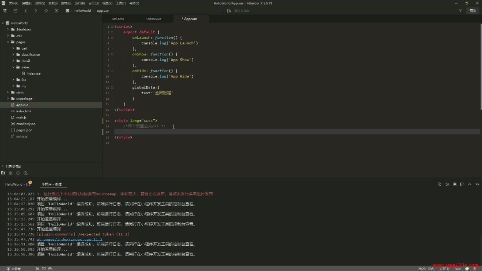Expand the list folder
Screen dimensions: 482x271
(13, 80)
